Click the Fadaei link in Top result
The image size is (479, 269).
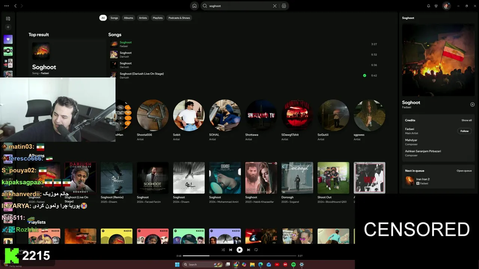[45, 73]
